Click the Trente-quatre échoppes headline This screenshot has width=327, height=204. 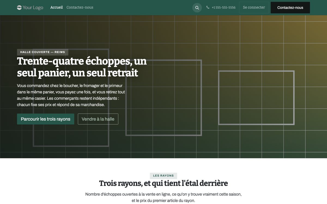pos(82,67)
